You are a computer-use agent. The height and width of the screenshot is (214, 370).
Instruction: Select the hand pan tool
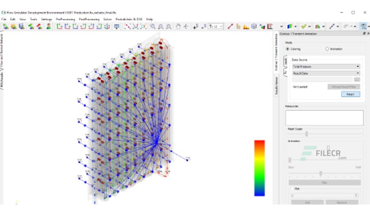coord(178,27)
